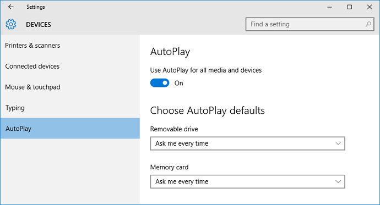Viewport: 380px width, 205px height.
Task: Open the Memory card dropdown
Action: point(247,181)
